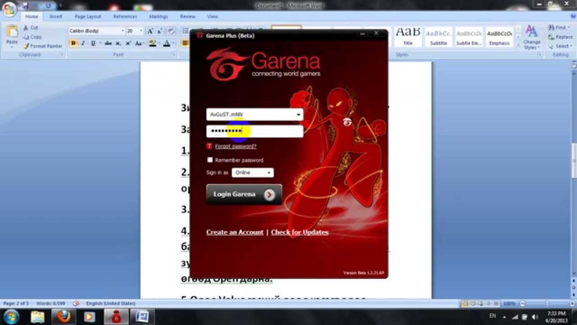Screen dimensions: 577x325
Task: Open Windows Explorer from the taskbar
Action: click(x=38, y=317)
